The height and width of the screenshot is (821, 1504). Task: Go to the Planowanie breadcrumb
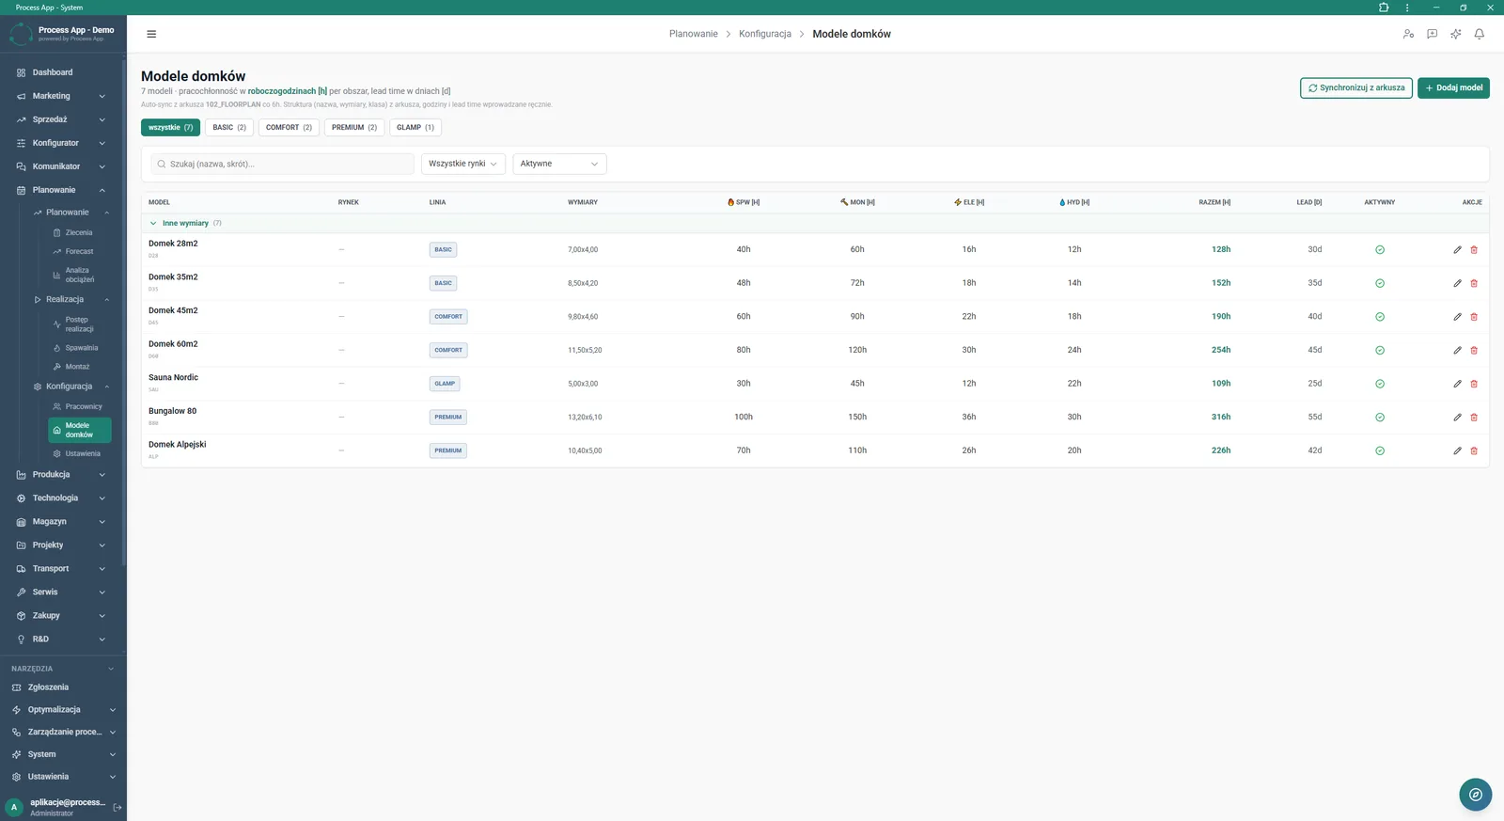pyautogui.click(x=693, y=34)
